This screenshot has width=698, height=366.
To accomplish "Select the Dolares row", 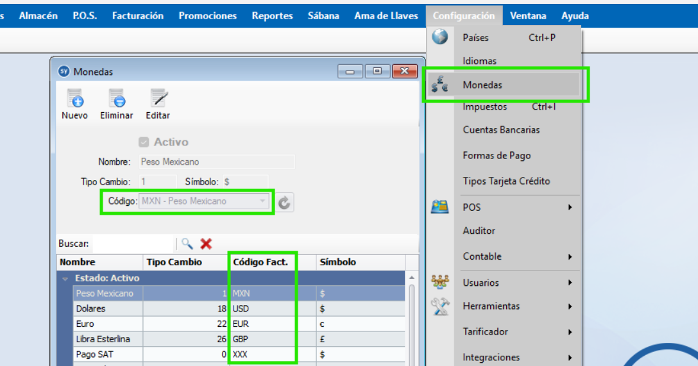I will click(x=239, y=308).
